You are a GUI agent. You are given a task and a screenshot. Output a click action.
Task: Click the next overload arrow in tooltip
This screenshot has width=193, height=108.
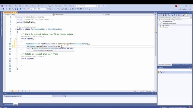[x=32, y=49]
